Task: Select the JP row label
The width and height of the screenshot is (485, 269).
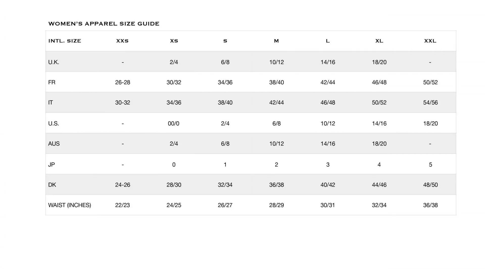Action: click(52, 165)
